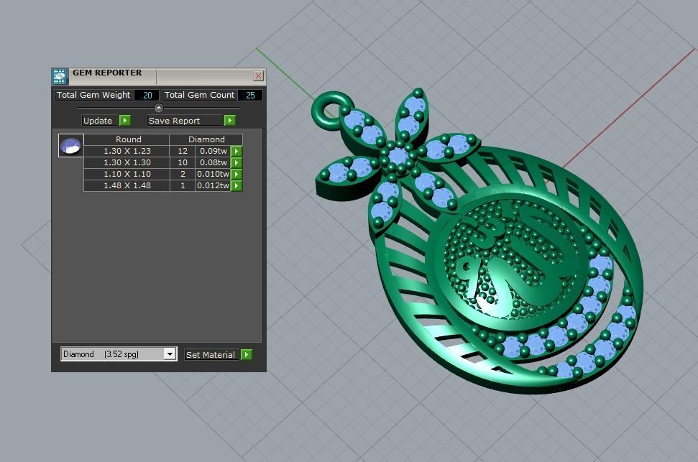This screenshot has height=462, width=698.
Task: Select the Total Gem Weight value .20
Action: click(x=147, y=96)
